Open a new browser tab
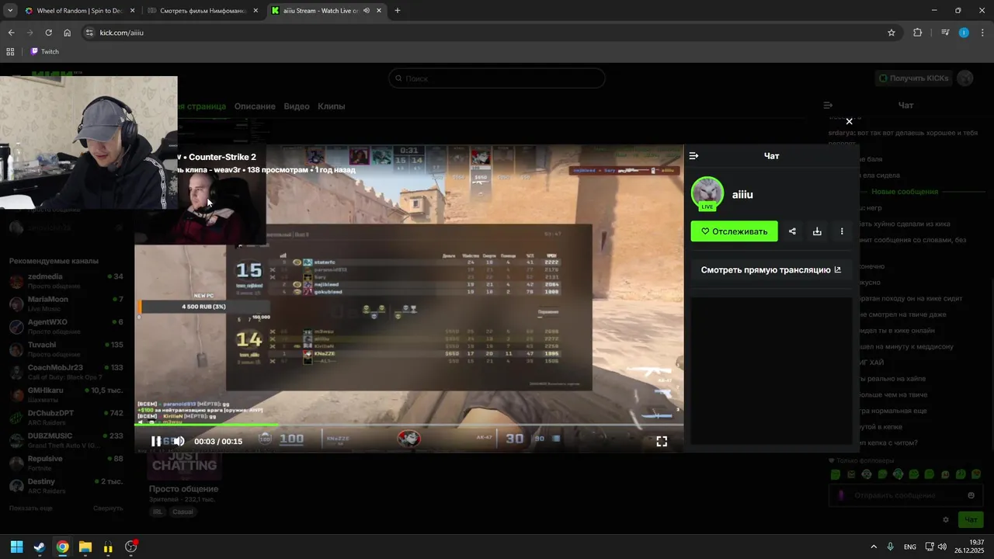The height and width of the screenshot is (559, 994). [x=398, y=11]
